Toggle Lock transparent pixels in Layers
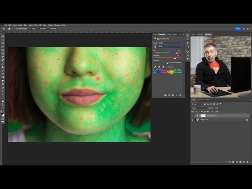This screenshot has height=189, width=252. click(x=196, y=112)
